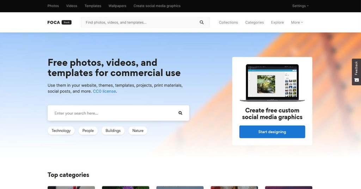
Task: Open the Categories page
Action: tap(255, 22)
